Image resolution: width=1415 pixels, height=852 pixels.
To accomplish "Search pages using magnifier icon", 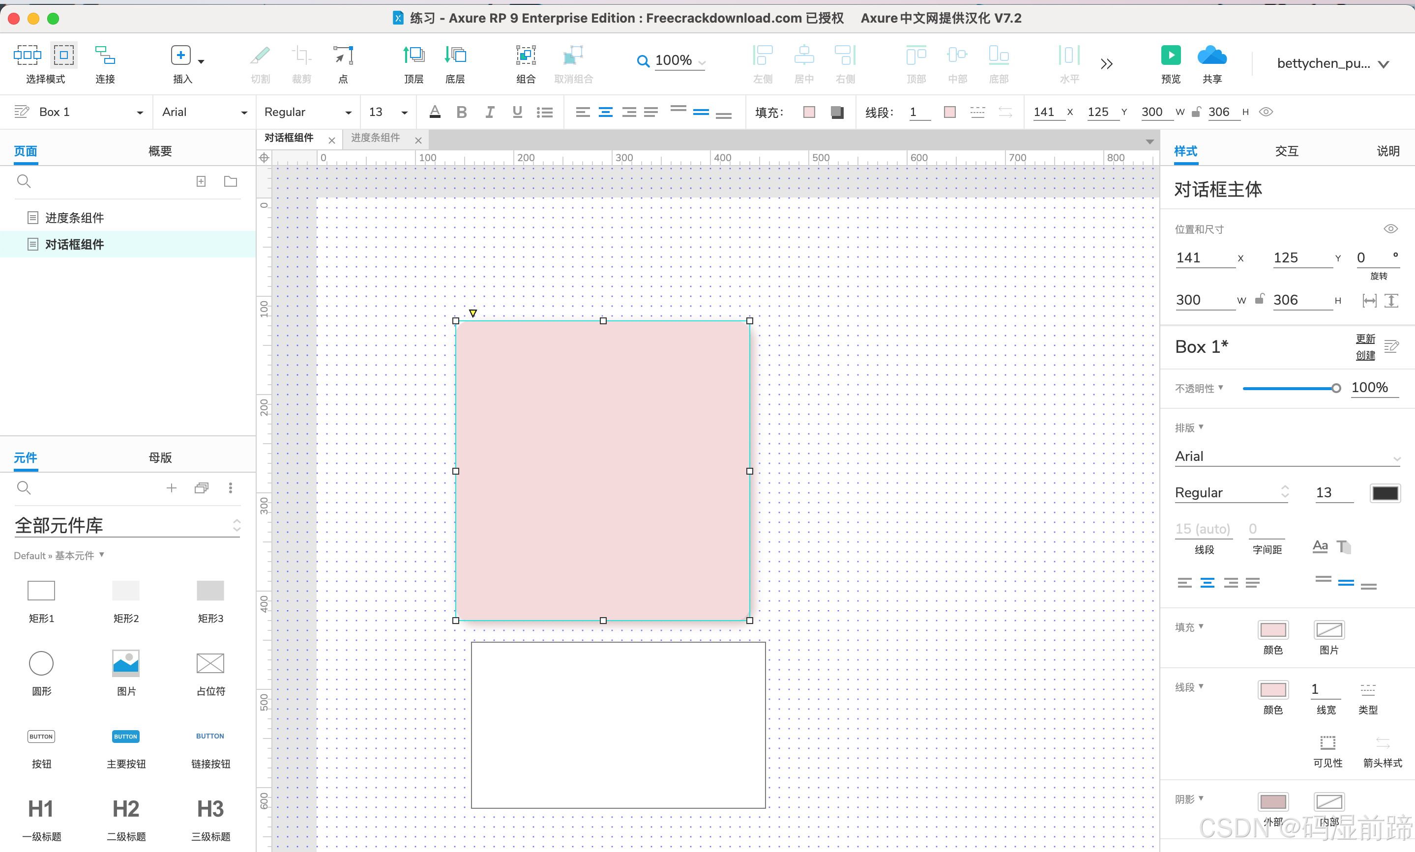I will tap(24, 181).
